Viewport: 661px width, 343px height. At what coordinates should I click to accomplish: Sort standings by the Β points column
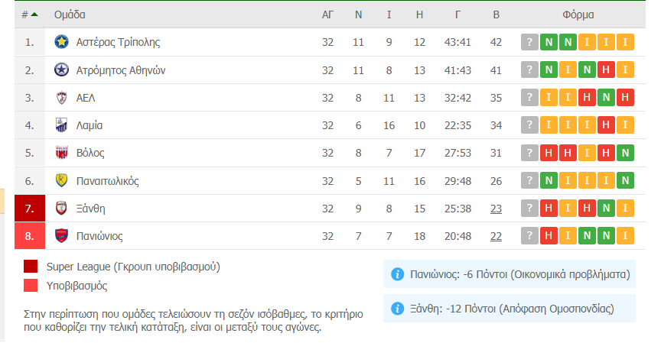(496, 15)
